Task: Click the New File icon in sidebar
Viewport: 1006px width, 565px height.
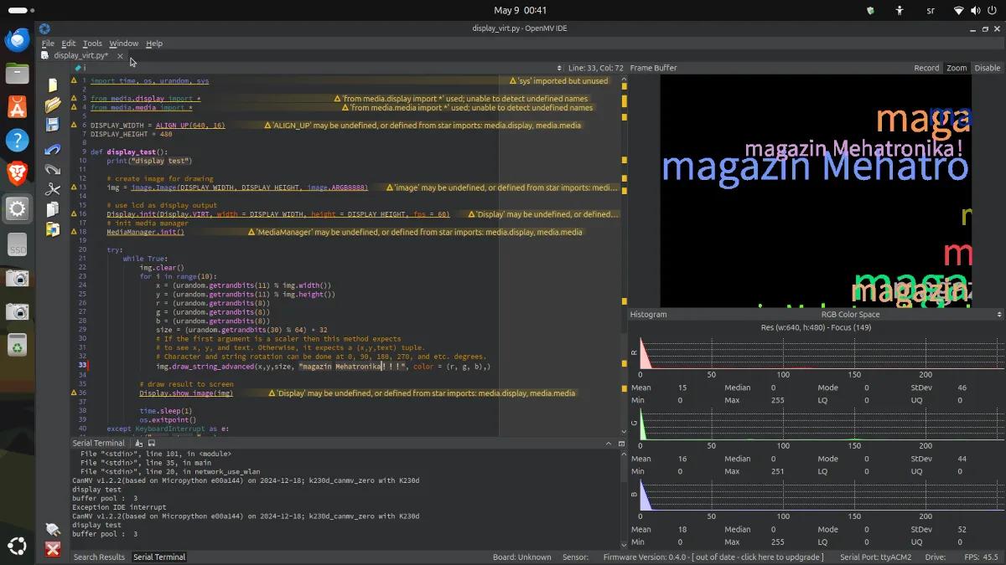Action: coord(53,85)
